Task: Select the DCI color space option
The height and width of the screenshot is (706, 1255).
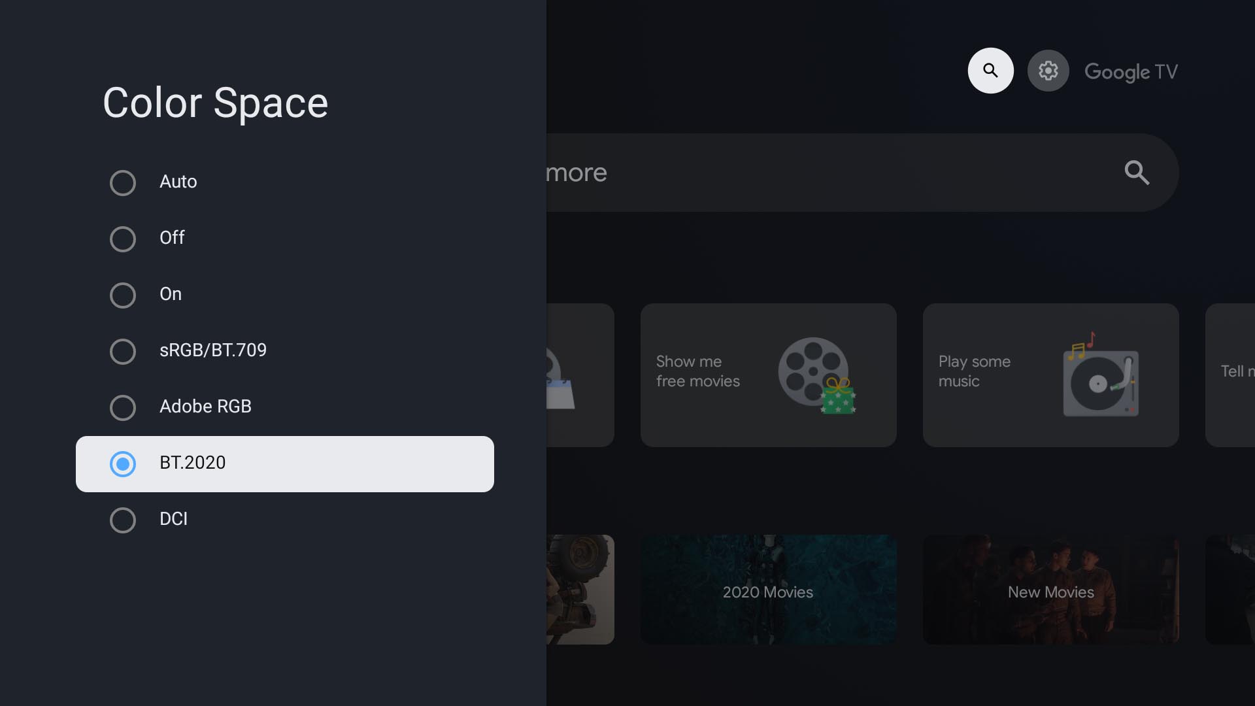Action: [x=122, y=520]
